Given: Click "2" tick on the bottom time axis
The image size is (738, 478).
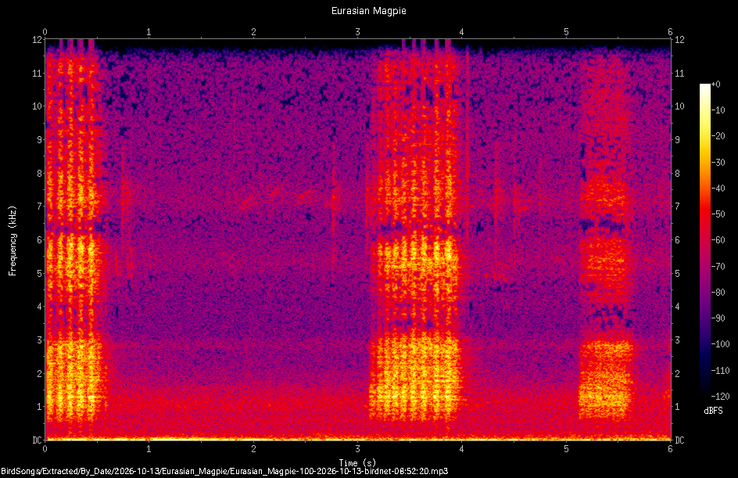Looking at the screenshot, I should [x=253, y=449].
